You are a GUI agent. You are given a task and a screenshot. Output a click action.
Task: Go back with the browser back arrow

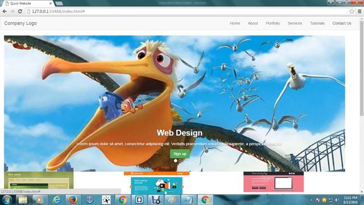coord(5,11)
